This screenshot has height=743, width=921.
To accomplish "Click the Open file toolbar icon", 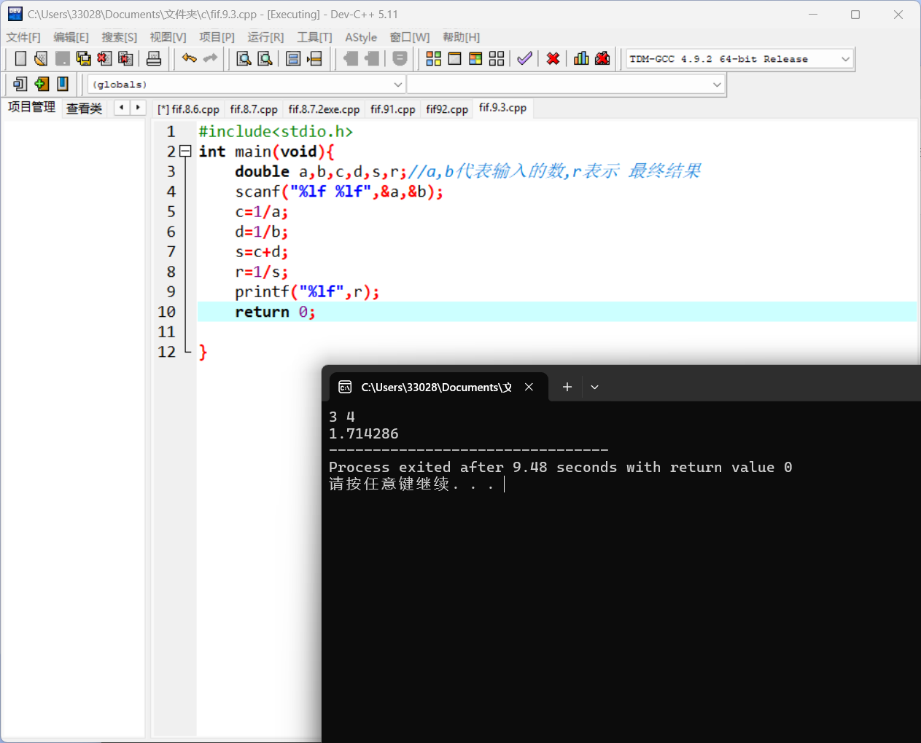I will [41, 59].
